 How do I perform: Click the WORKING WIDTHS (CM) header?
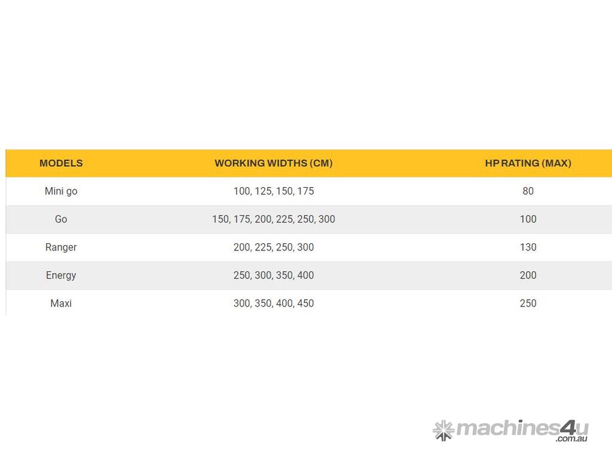[x=274, y=163]
